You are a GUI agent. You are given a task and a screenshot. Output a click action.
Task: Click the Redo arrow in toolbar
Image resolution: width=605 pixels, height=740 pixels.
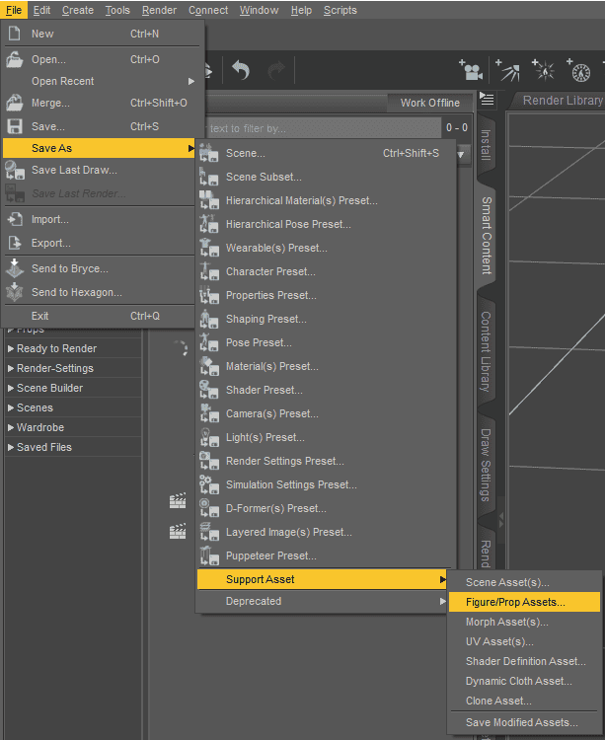coord(276,71)
